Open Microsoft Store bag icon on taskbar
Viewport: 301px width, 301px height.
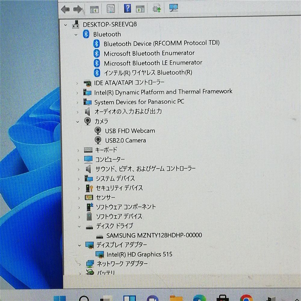[223, 298]
